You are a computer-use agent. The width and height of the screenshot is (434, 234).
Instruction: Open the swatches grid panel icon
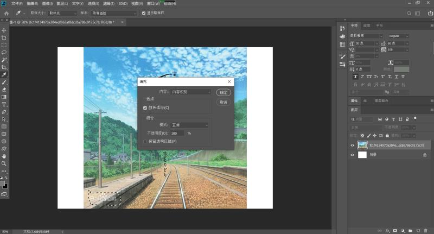(342, 45)
